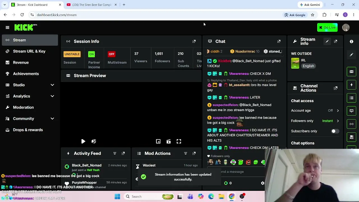The width and height of the screenshot is (359, 202).
Task: Open Windows Start menu
Action: (118, 197)
